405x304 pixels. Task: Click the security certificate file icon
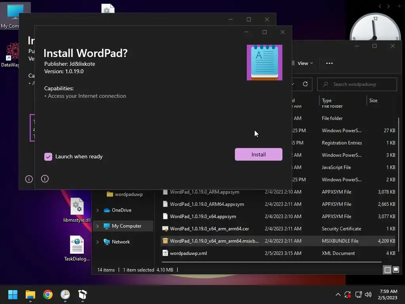[x=165, y=228]
